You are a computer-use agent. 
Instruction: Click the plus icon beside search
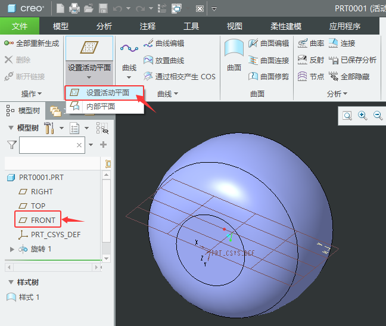pos(104,145)
